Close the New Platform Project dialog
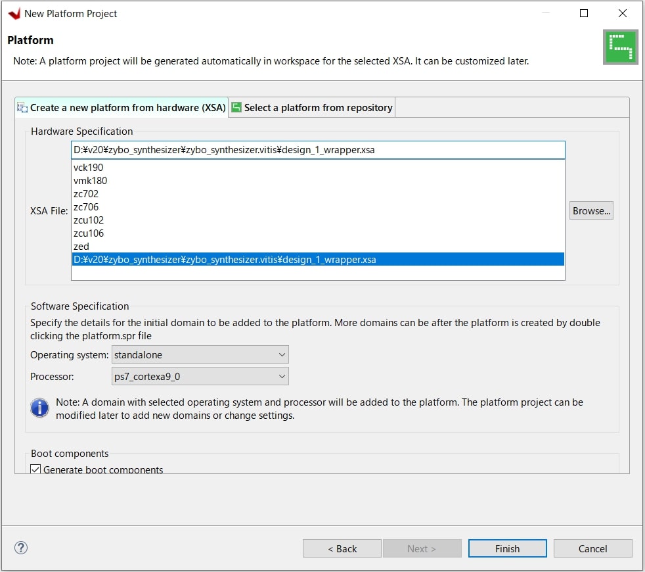 623,13
